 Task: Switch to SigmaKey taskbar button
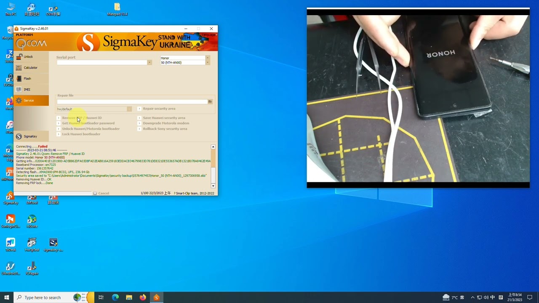pyautogui.click(x=156, y=298)
